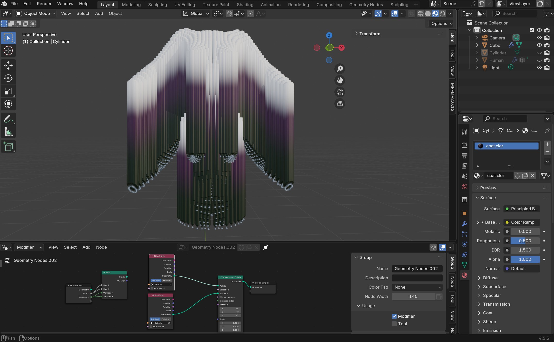The width and height of the screenshot is (554, 342).
Task: Enable the Tool usage checkbox
Action: click(394, 324)
